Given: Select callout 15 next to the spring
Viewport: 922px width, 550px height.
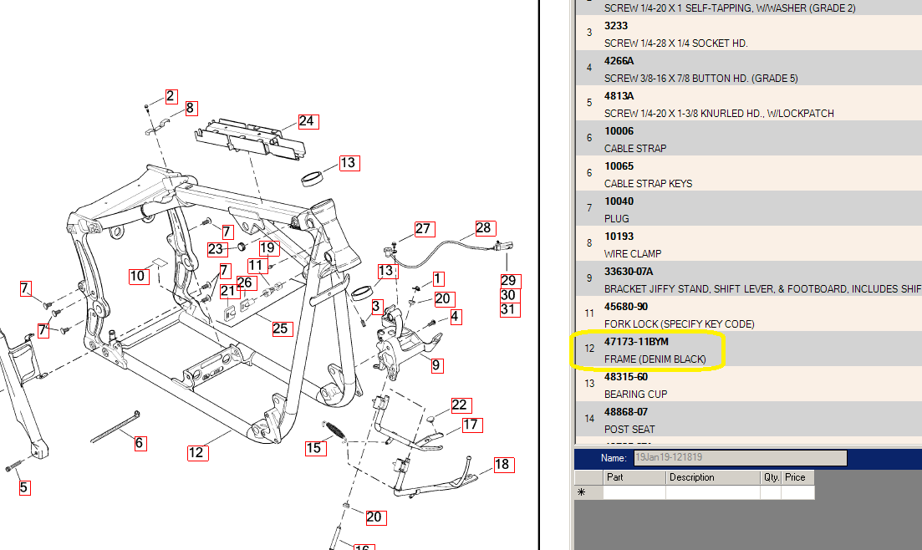Looking at the screenshot, I should (313, 448).
